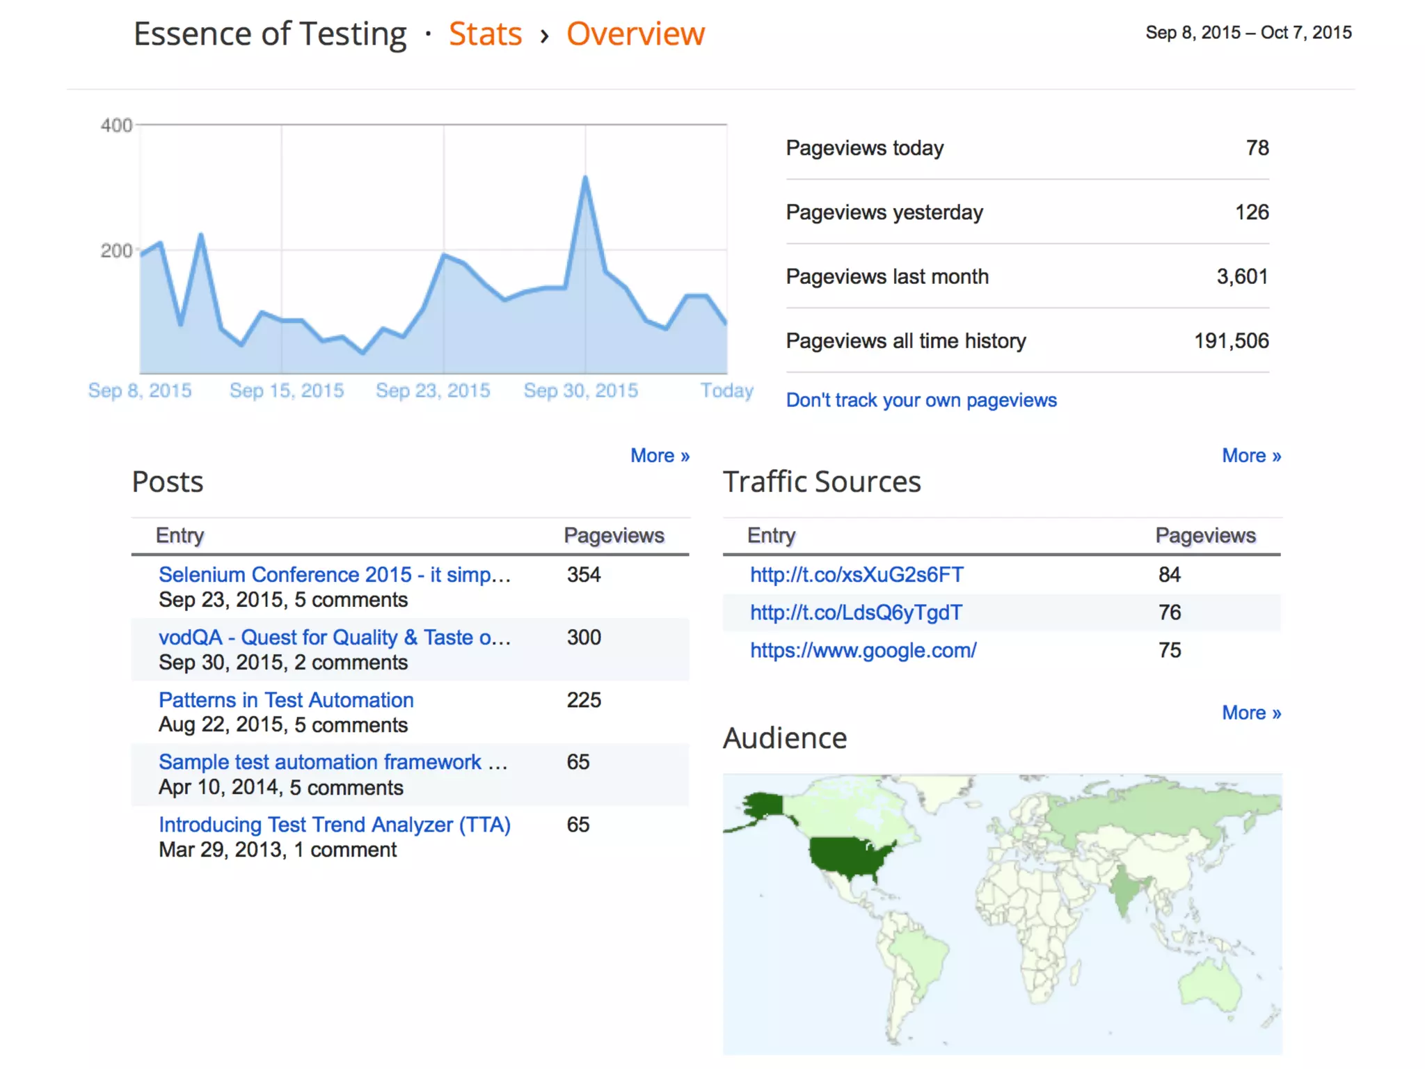Click the Sep 30 peak on pageviews chart
This screenshot has width=1425, height=1069.
(585, 178)
